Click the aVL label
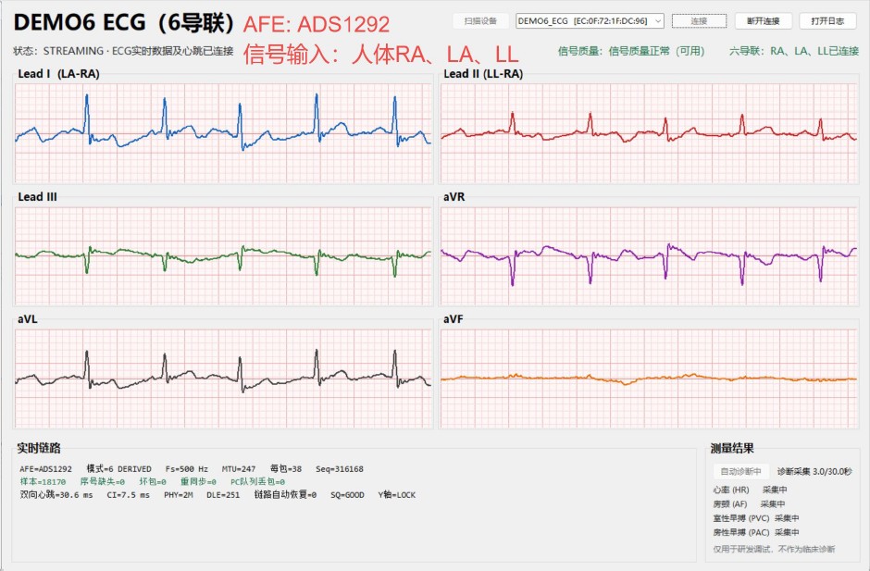 [28, 319]
